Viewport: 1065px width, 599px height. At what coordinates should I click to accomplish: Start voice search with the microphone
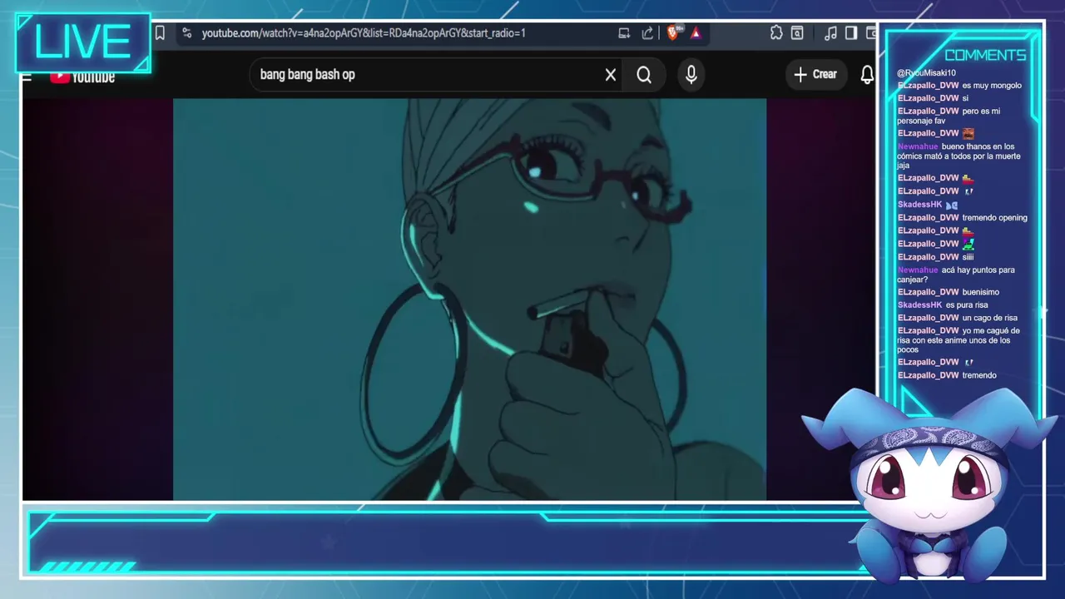[691, 75]
